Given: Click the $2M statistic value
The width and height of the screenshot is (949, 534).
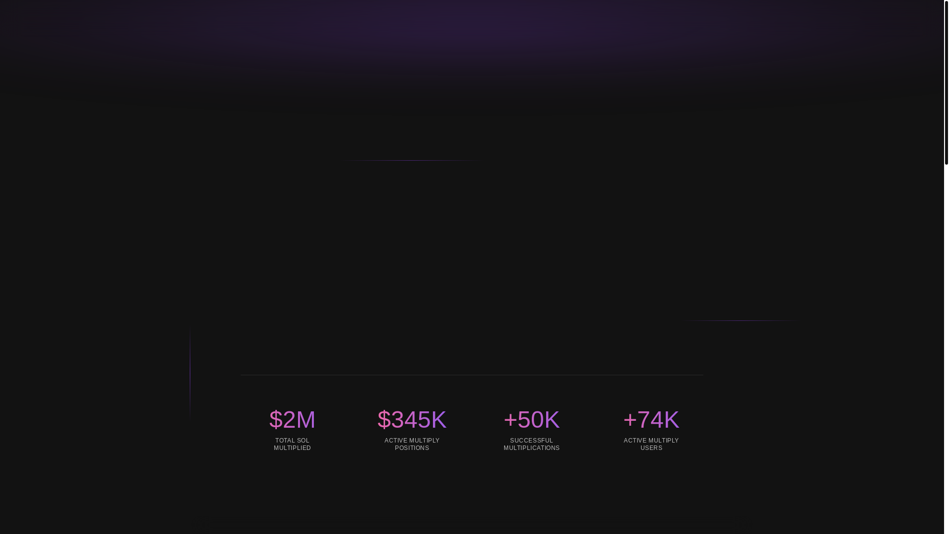Looking at the screenshot, I should 292,420.
